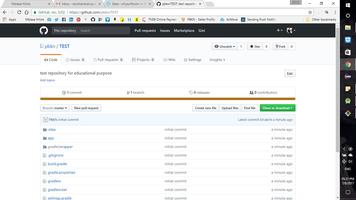Expand the Branch: master selector
Screen dimensions: 356x200
[55, 108]
